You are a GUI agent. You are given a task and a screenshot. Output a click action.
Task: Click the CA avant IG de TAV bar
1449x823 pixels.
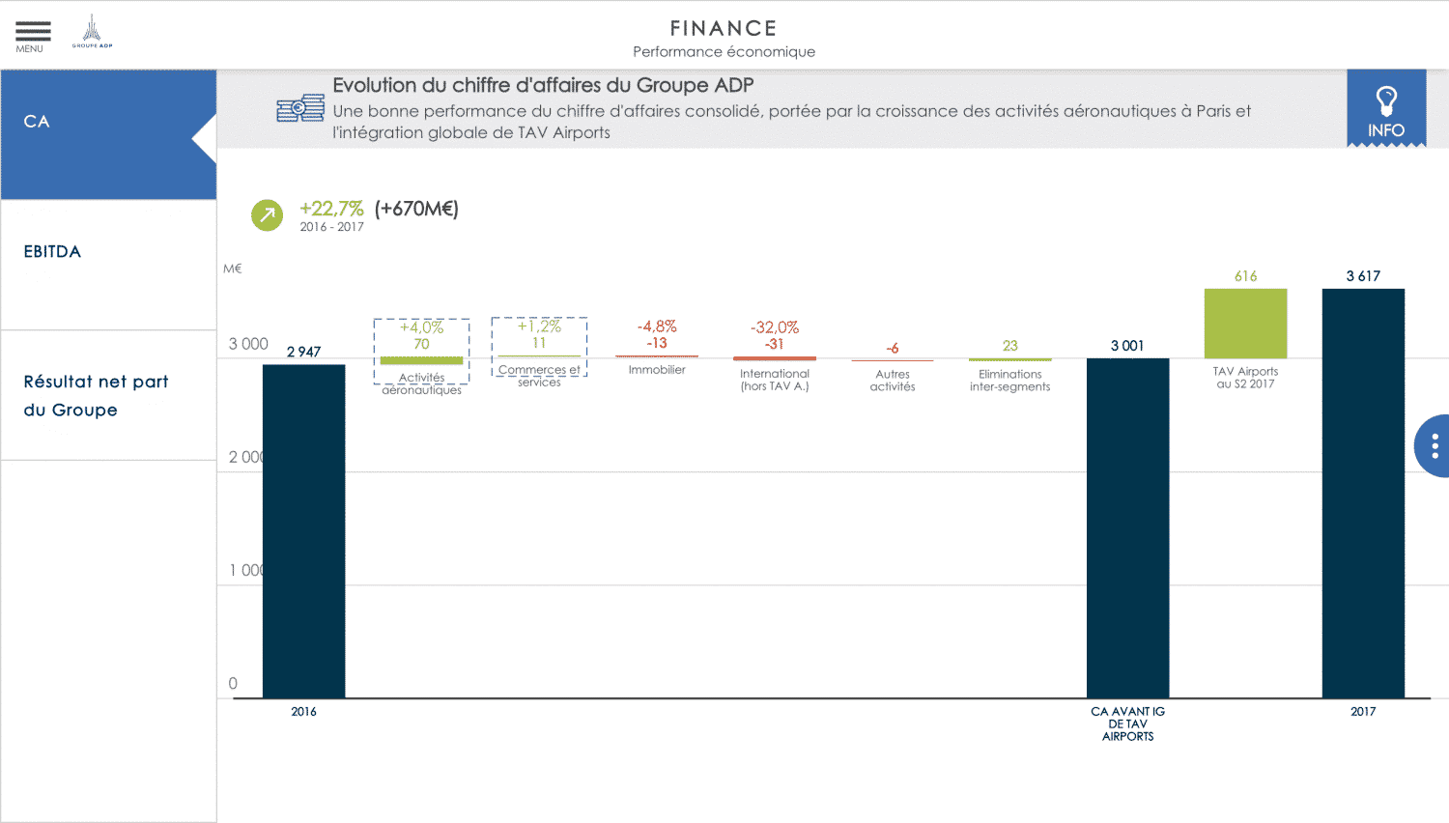pyautogui.click(x=1127, y=527)
